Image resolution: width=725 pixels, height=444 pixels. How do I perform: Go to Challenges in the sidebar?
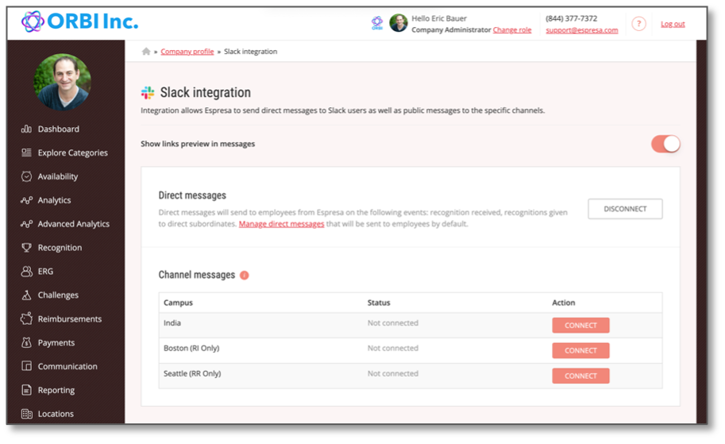point(58,295)
